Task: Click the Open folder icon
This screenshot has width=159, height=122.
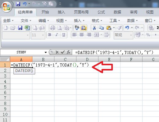Action: [13, 28]
